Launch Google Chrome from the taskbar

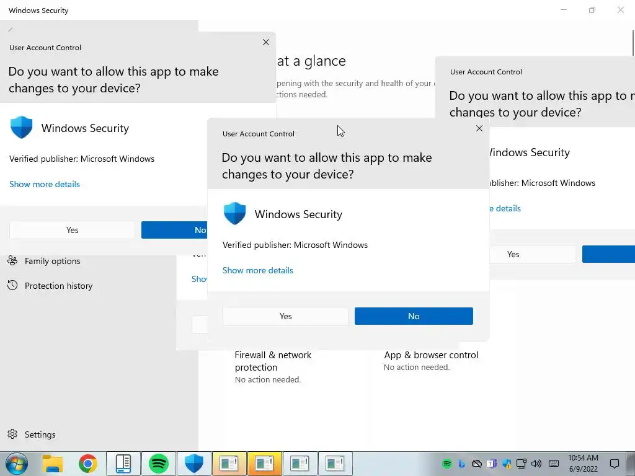click(x=88, y=464)
